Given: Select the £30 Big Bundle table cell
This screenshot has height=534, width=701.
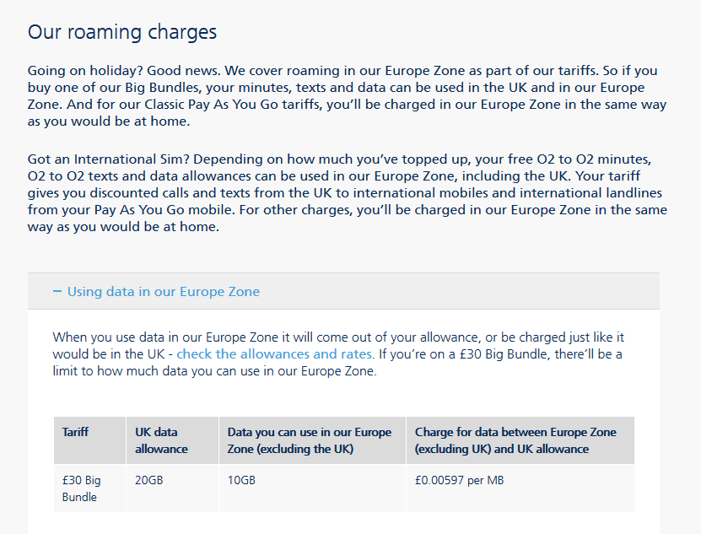Looking at the screenshot, I should pyautogui.click(x=81, y=489).
